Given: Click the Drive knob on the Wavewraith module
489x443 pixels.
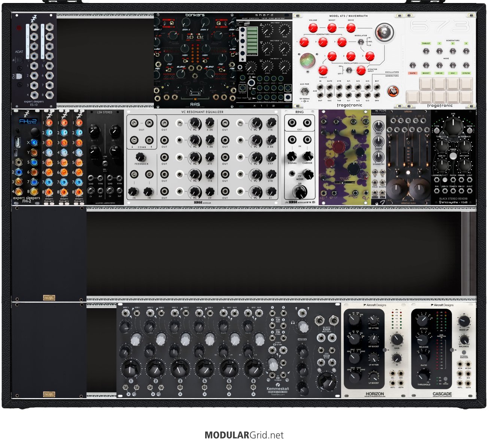Looking at the screenshot, I should 351,28.
